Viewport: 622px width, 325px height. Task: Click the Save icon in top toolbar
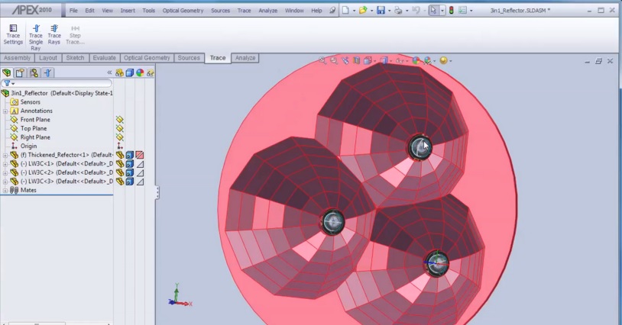coord(380,11)
